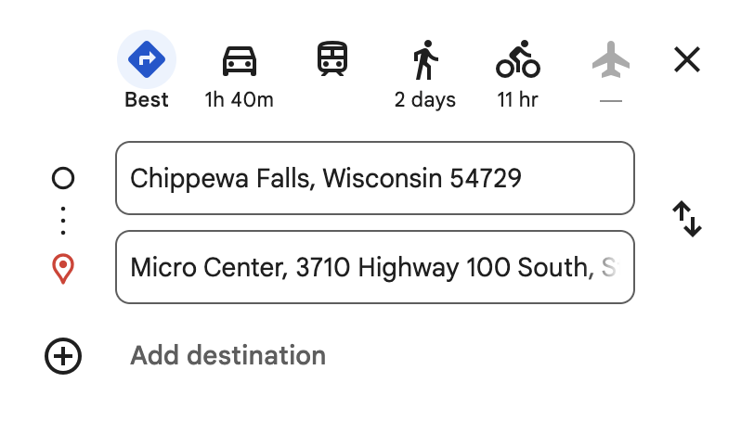Switch to Transit train mode

pyautogui.click(x=332, y=58)
